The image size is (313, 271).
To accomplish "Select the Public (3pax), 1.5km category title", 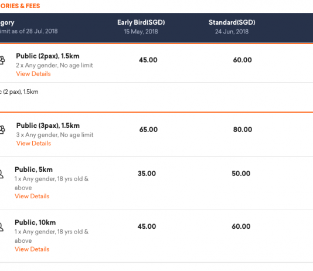I will [48, 126].
